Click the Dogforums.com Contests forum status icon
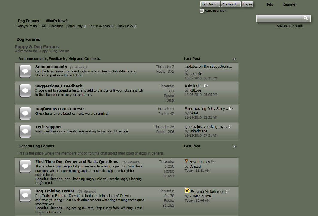This screenshot has width=318, height=216. pos(25,113)
